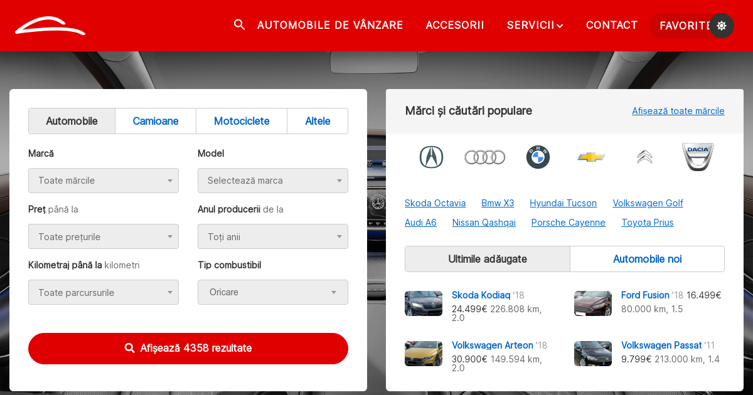Open the 'Toate prețurile' price dropdown
This screenshot has width=753, height=395.
[x=104, y=236]
